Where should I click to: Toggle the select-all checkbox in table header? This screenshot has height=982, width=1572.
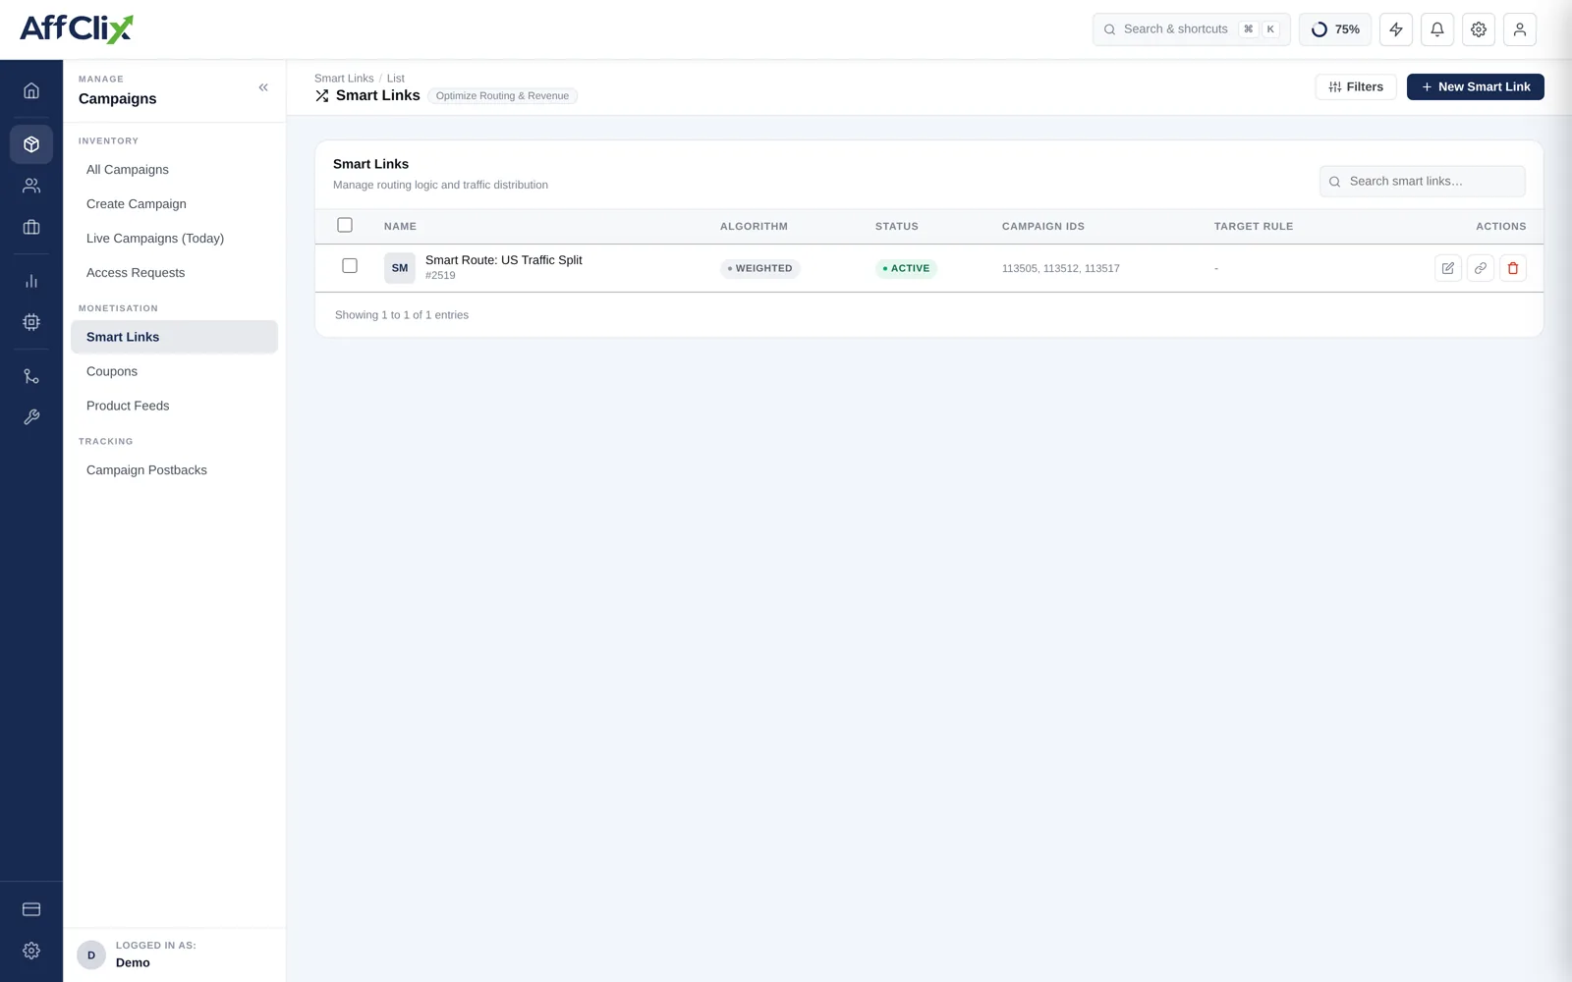click(345, 225)
